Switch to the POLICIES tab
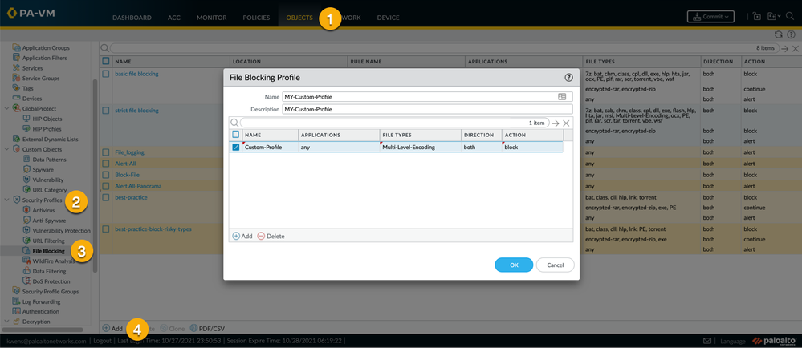802x348 pixels. coord(256,18)
